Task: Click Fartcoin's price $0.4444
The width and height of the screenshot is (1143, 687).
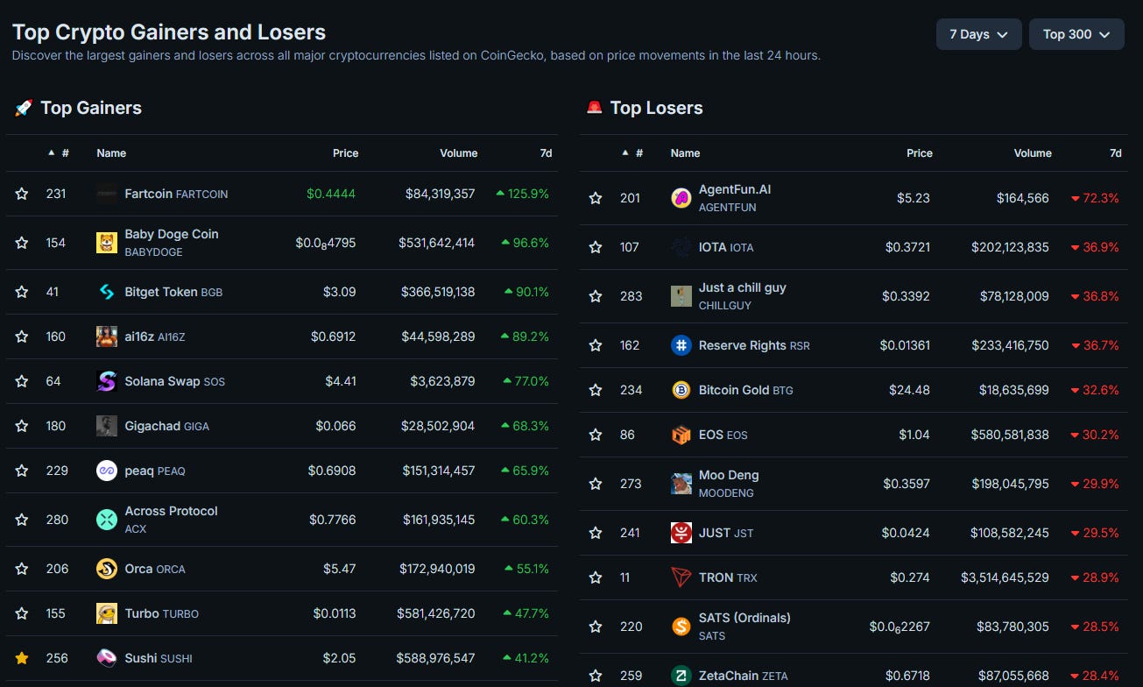Action: (x=331, y=194)
